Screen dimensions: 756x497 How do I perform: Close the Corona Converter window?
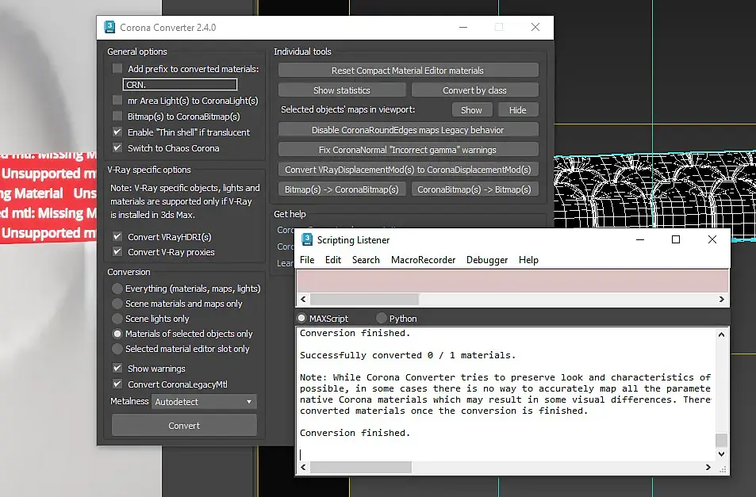(535, 28)
